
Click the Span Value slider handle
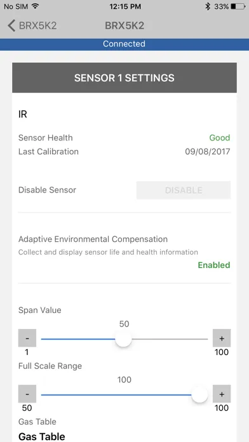[123, 339]
